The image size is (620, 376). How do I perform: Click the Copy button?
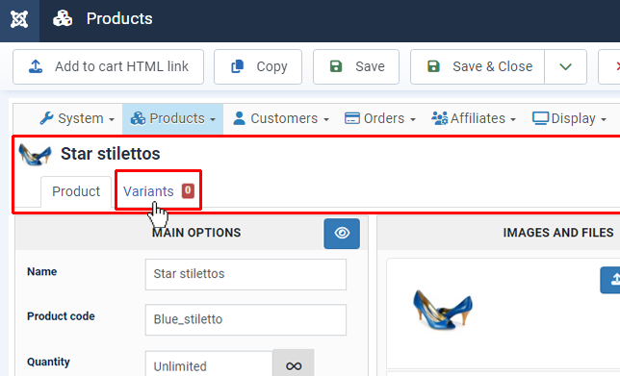[x=258, y=66]
